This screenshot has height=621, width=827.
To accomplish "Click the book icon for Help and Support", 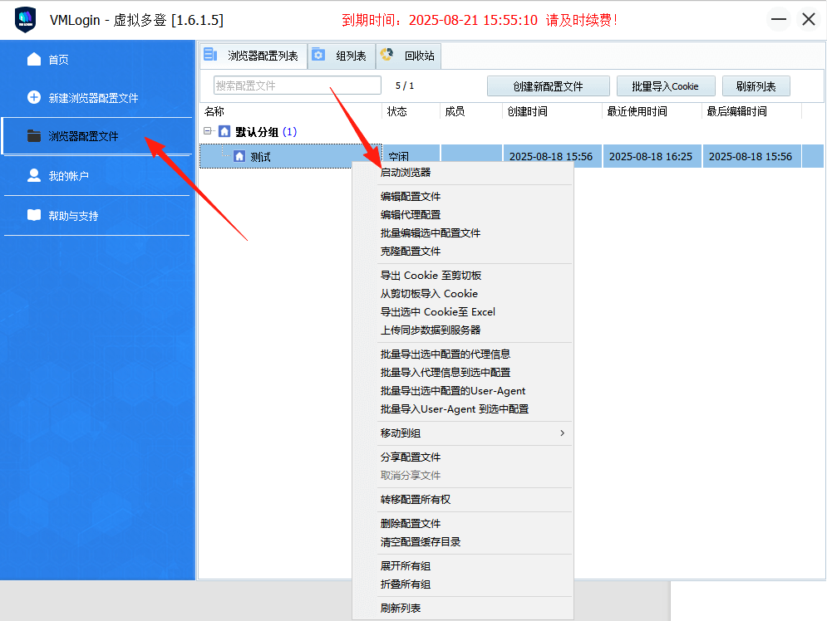I will click(34, 215).
